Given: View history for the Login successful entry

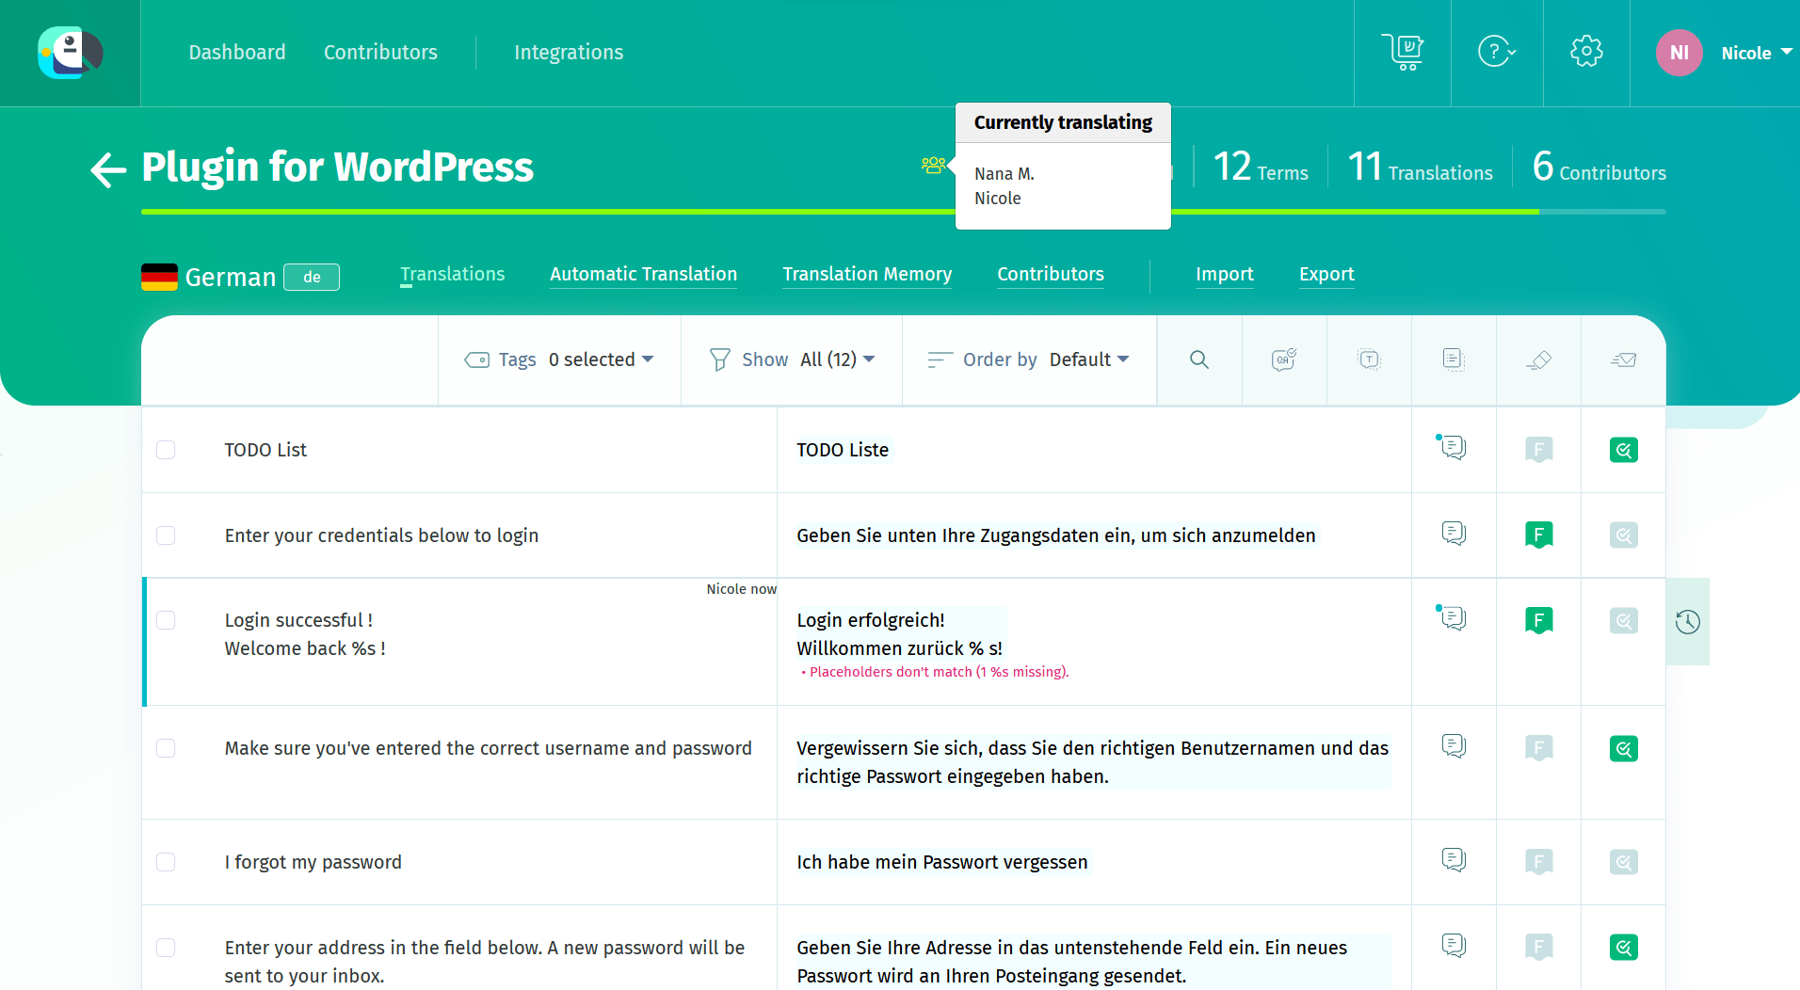Looking at the screenshot, I should click(1687, 621).
